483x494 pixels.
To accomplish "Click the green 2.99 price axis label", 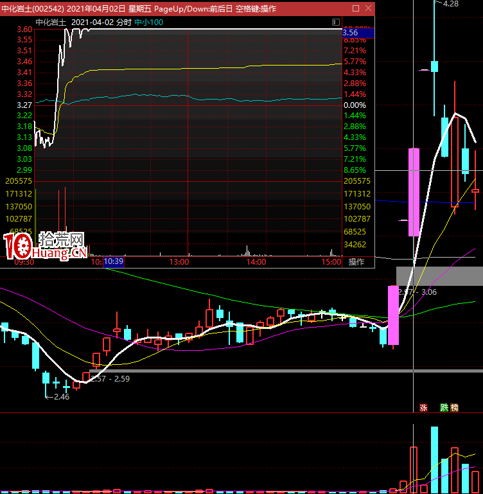I will (24, 170).
